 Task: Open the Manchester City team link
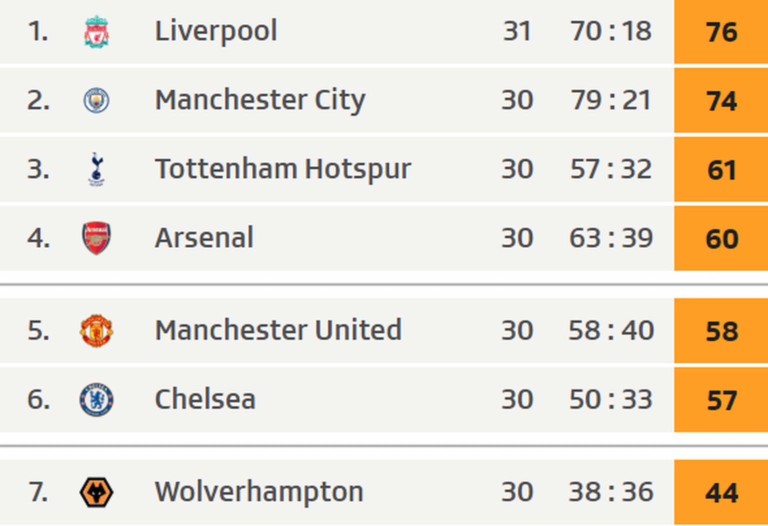coord(260,100)
